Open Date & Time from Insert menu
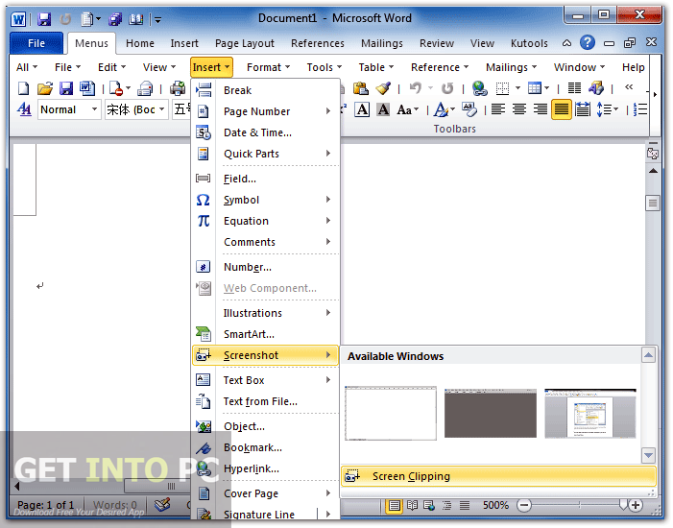673x528 pixels. [266, 132]
